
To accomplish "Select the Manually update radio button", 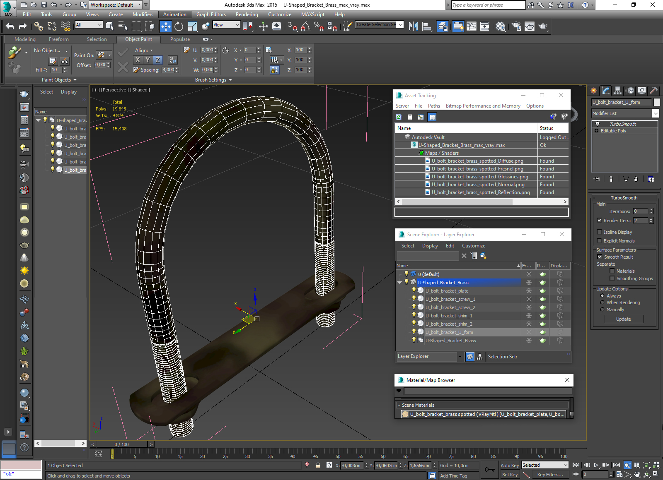I will [x=602, y=310].
